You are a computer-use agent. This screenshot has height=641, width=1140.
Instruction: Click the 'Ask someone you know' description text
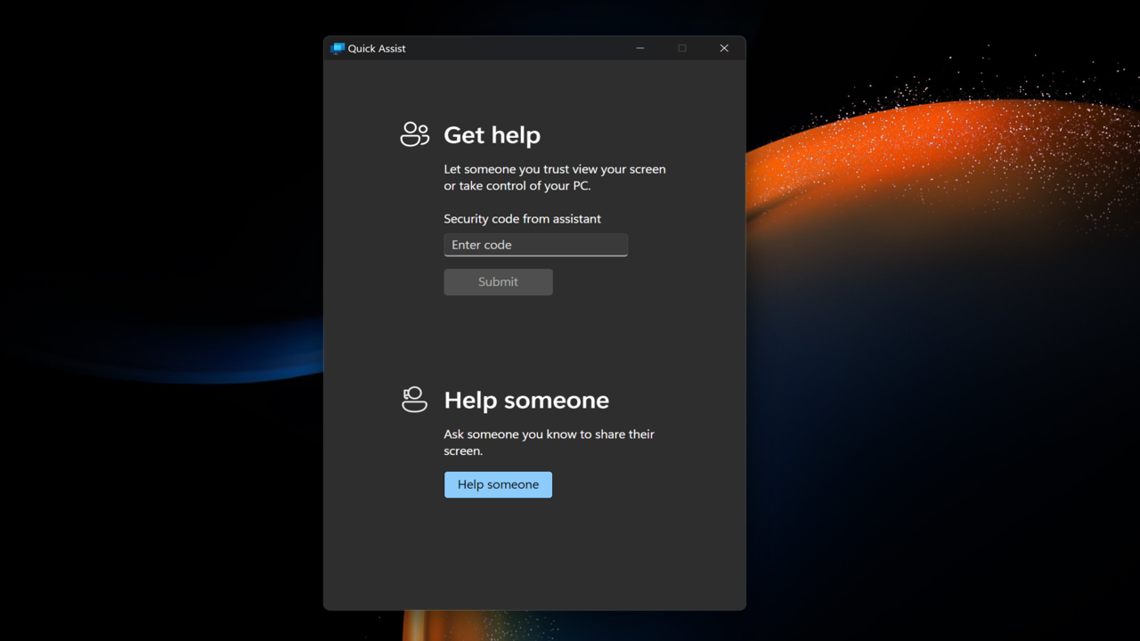click(549, 434)
